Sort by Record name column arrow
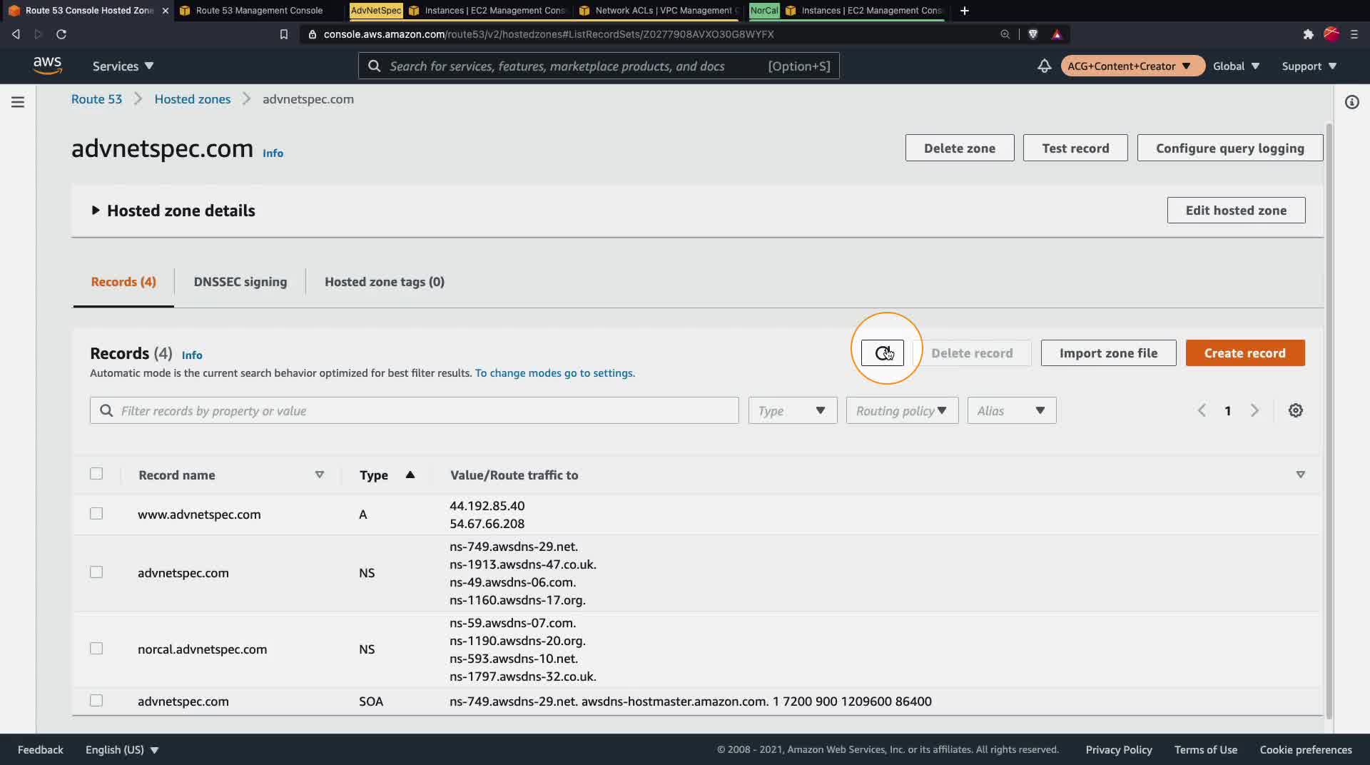Viewport: 1370px width, 765px height. pos(320,475)
